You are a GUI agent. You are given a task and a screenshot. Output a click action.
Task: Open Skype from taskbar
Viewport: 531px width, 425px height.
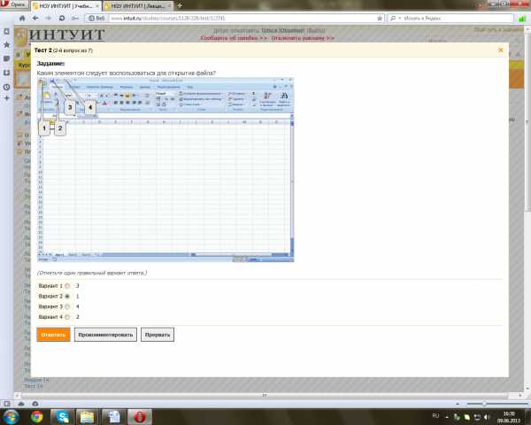[x=62, y=417]
